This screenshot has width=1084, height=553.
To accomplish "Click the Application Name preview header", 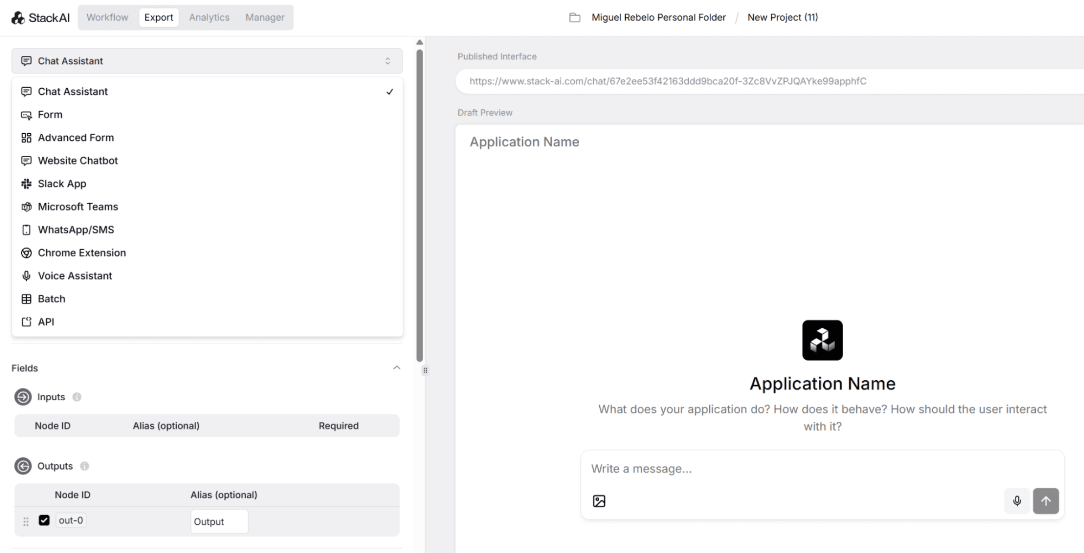I will coord(524,142).
